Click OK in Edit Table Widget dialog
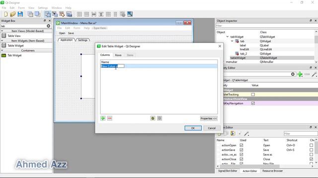 point(193,128)
